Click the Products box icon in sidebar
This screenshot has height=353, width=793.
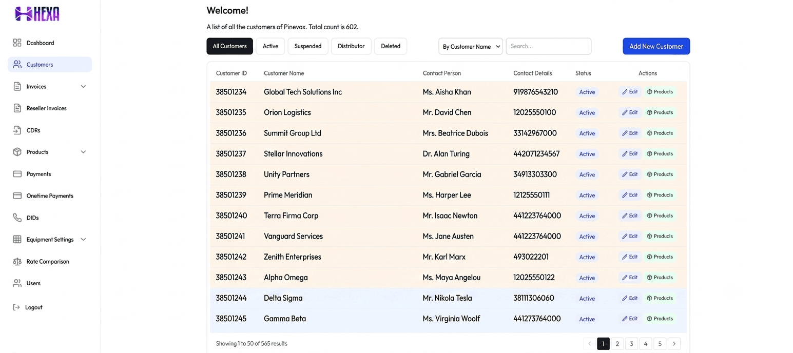[x=17, y=152]
